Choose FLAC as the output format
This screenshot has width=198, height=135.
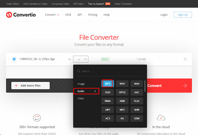pos(137,101)
